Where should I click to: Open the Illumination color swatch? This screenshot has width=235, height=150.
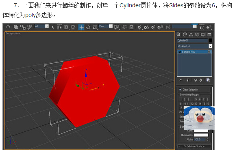click(201, 135)
